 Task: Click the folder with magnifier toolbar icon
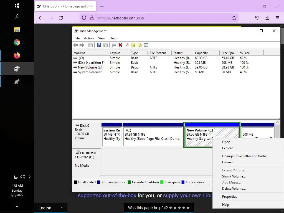point(140,45)
